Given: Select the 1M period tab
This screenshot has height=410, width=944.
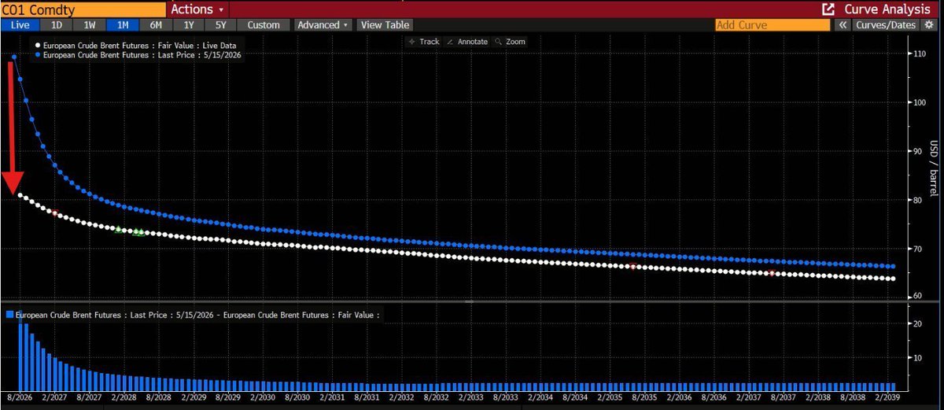Looking at the screenshot, I should (123, 24).
